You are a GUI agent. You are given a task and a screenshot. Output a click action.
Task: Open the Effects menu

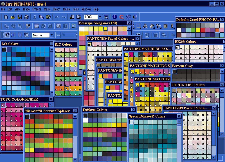click(37, 9)
